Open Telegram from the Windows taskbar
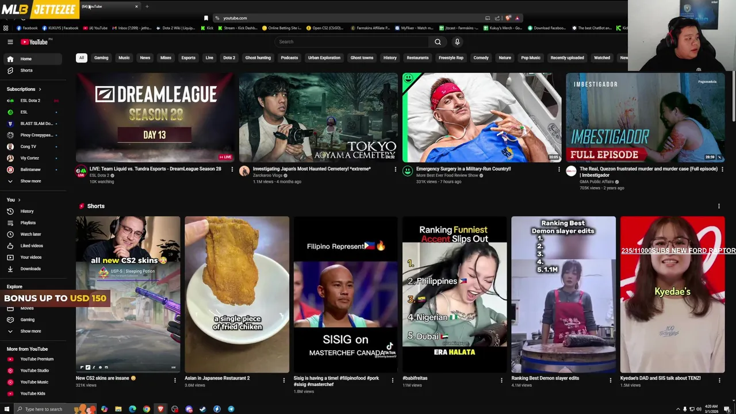The image size is (736, 414). [231, 409]
